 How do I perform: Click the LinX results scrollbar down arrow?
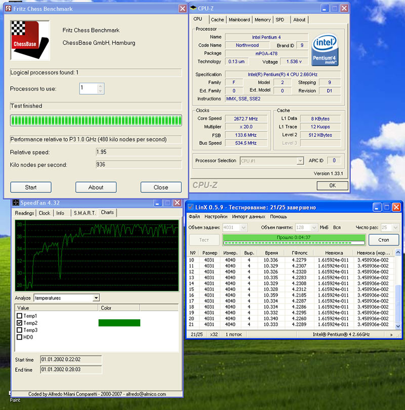pos(398,326)
